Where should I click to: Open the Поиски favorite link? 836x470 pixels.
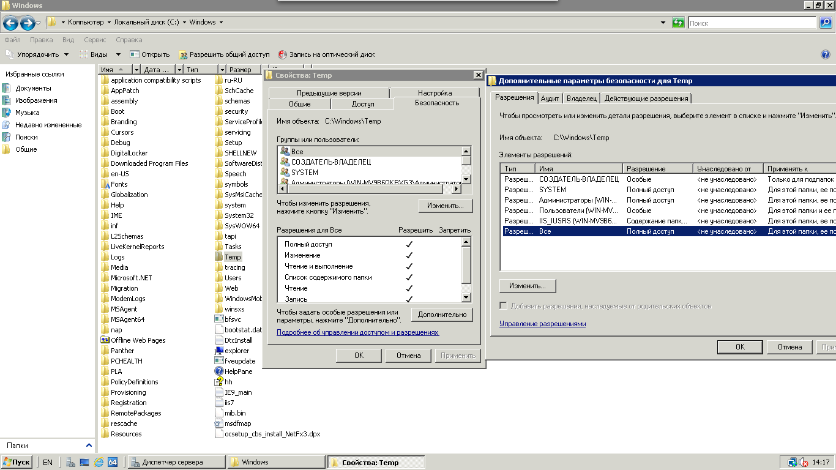pos(26,137)
